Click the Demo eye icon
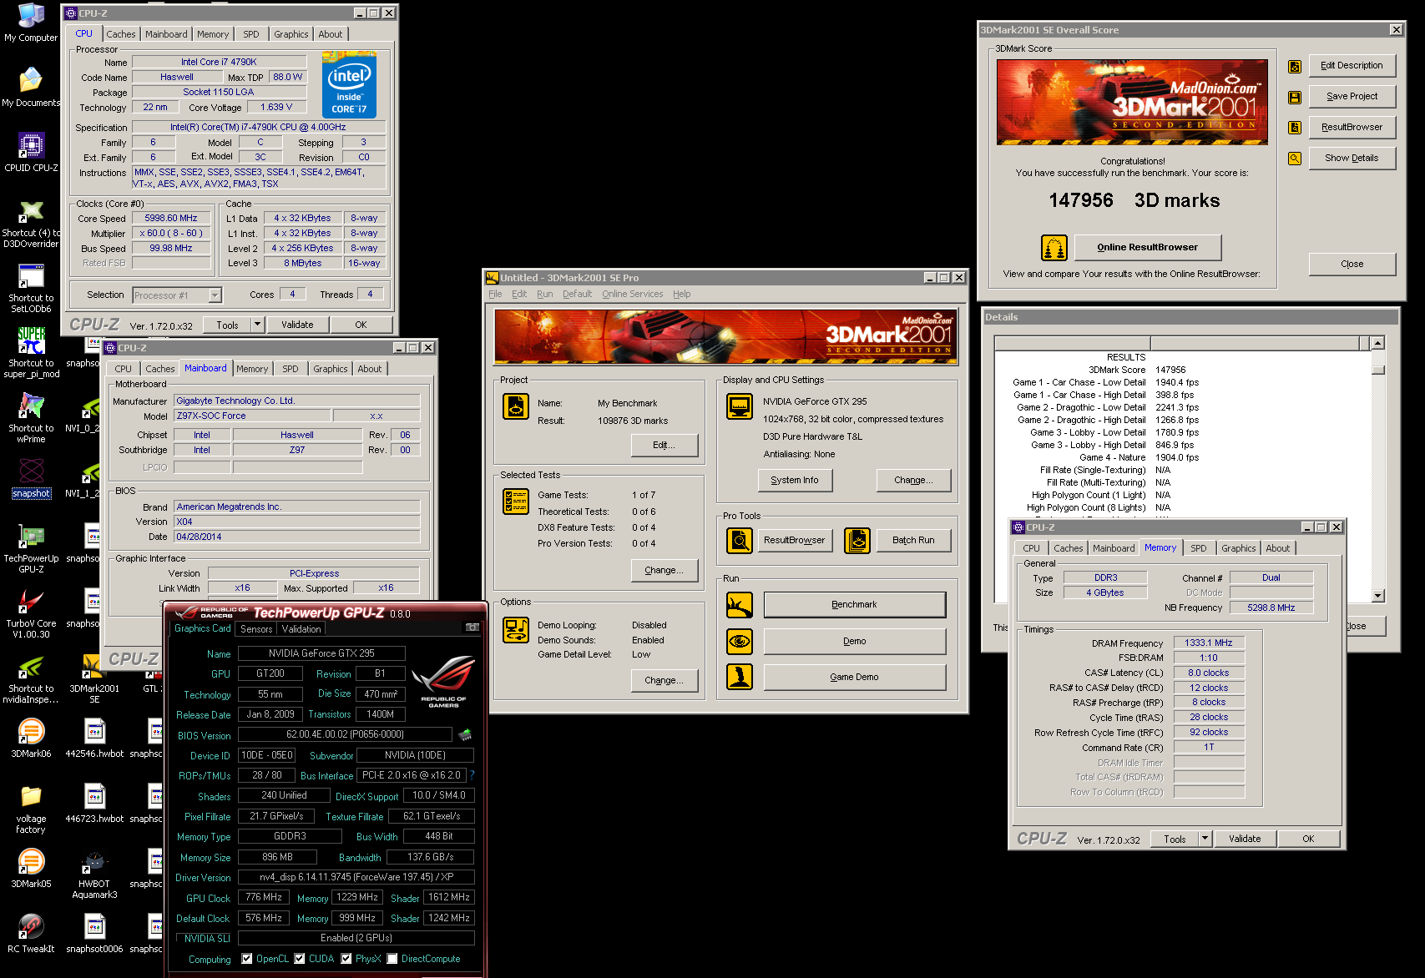Viewport: 1425px width, 978px height. [740, 641]
